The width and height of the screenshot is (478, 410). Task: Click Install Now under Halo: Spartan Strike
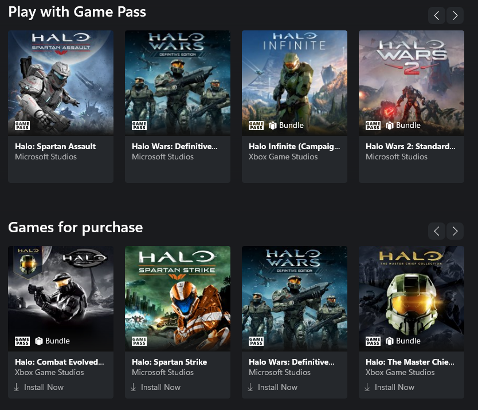tap(160, 387)
